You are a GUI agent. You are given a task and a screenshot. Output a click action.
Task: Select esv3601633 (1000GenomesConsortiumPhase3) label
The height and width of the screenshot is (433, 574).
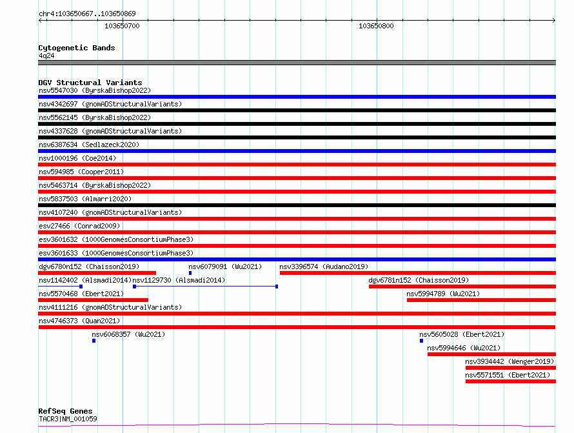tap(116, 253)
